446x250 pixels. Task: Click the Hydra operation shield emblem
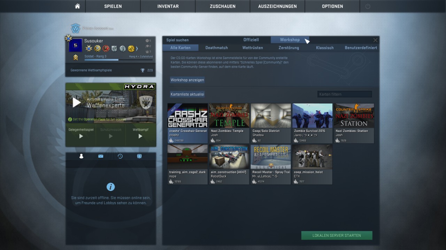[146, 102]
